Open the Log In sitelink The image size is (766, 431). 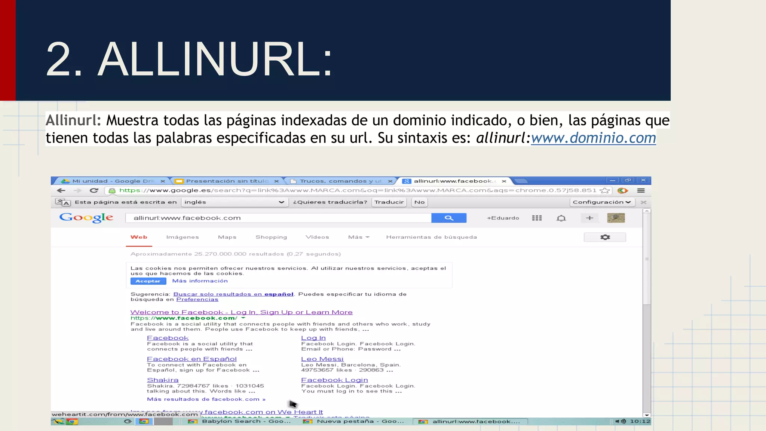pos(313,338)
